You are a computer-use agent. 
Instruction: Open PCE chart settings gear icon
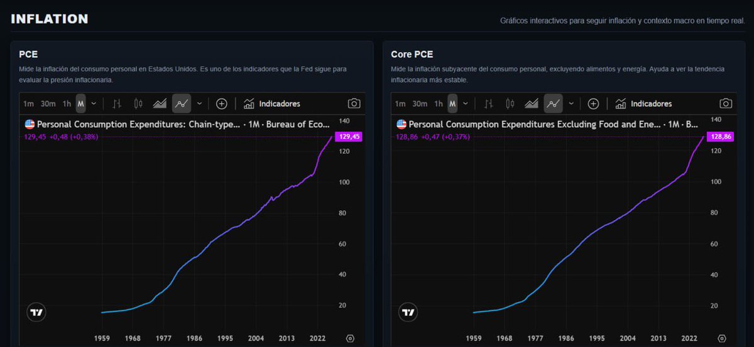point(350,338)
